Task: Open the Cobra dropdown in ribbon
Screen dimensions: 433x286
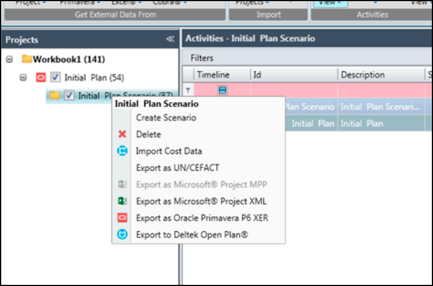Action: (x=170, y=3)
